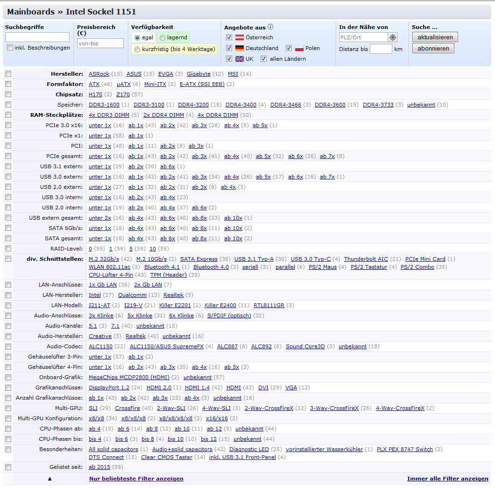Viewport: 495px width, 488px height.
Task: Click 'MegaChips MCDP2800 (HDMI)' onboard graphics link
Action: pyautogui.click(x=129, y=377)
